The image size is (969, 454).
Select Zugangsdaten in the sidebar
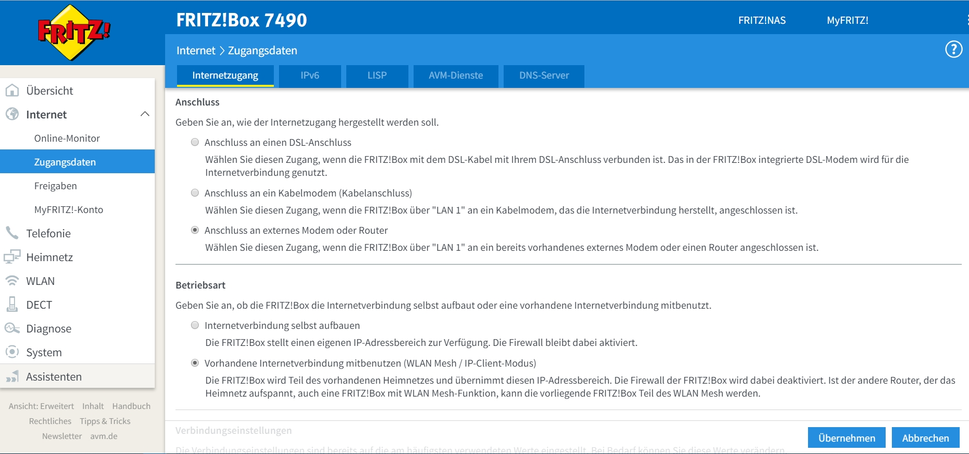tap(77, 162)
